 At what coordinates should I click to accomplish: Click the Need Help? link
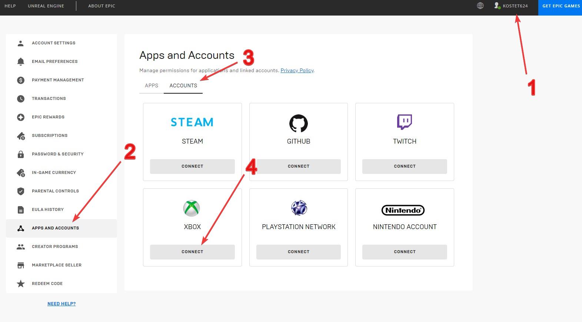[61, 304]
